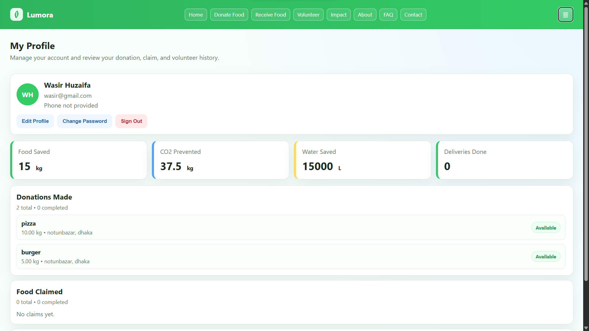Go to Home nav item
The image size is (589, 331).
[196, 15]
